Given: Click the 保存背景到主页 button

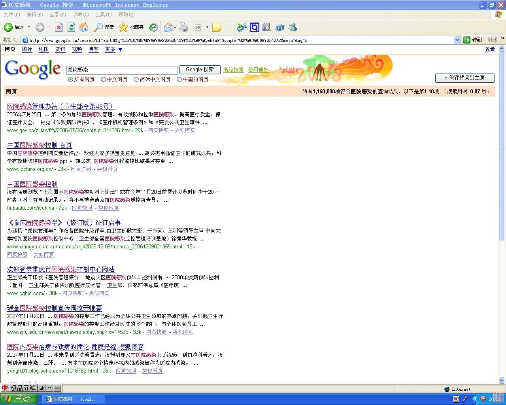Looking at the screenshot, I should 465,78.
